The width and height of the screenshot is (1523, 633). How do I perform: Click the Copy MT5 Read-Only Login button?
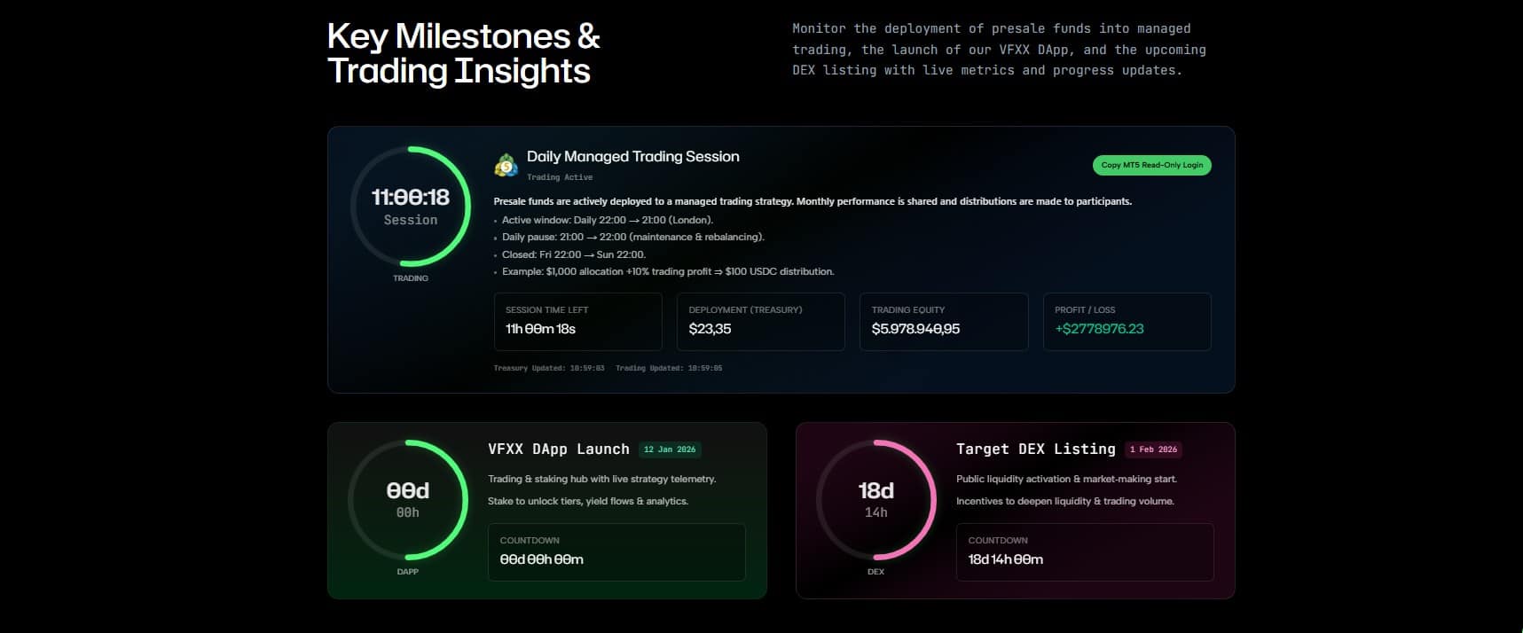tap(1151, 165)
